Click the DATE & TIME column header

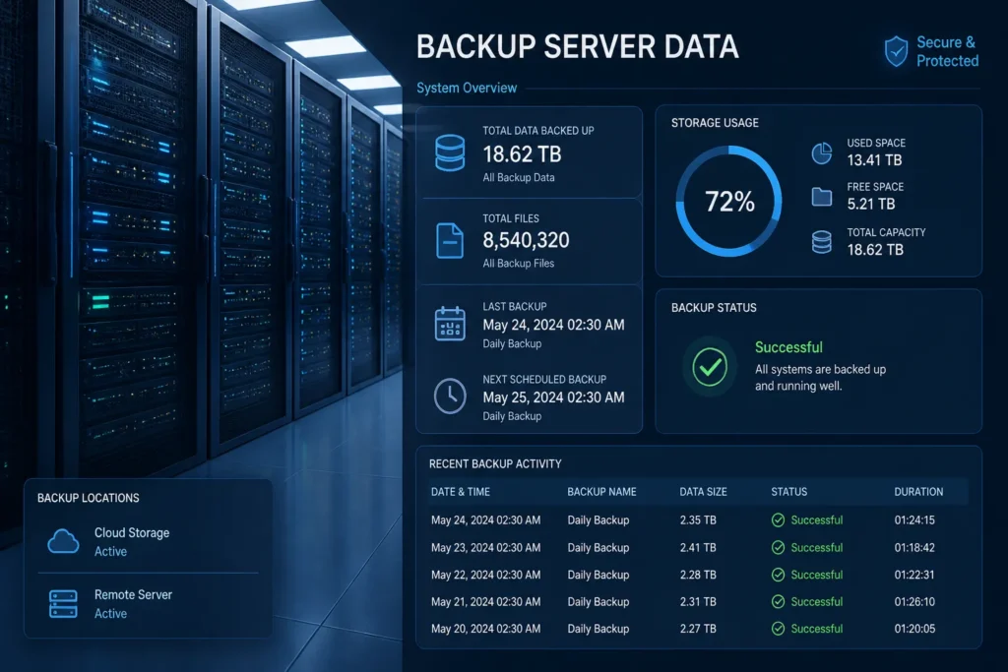461,492
